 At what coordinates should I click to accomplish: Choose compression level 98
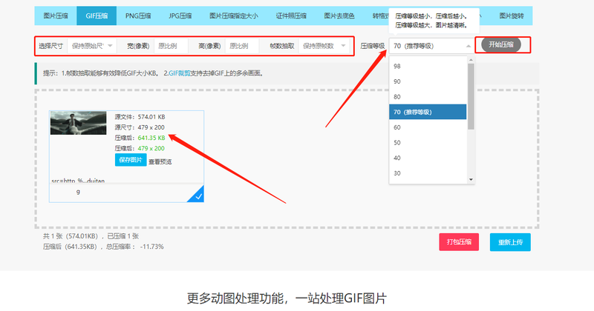428,66
